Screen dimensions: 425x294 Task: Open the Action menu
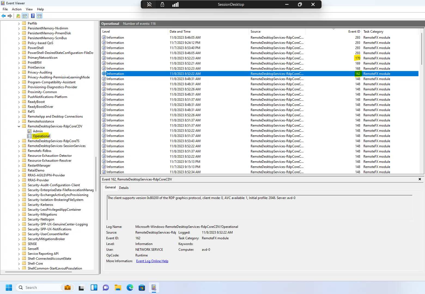[17, 9]
